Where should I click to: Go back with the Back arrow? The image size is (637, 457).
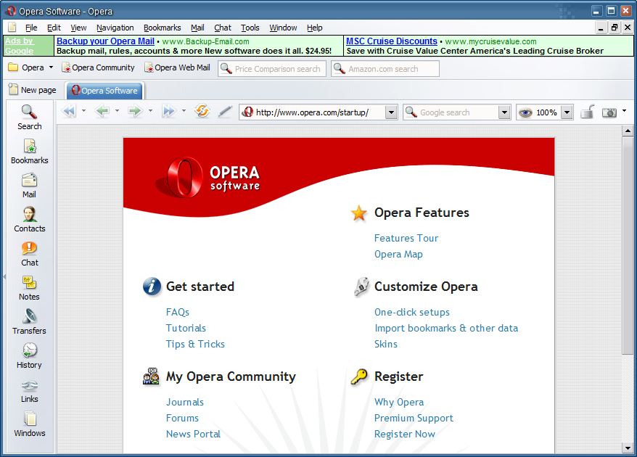[102, 111]
